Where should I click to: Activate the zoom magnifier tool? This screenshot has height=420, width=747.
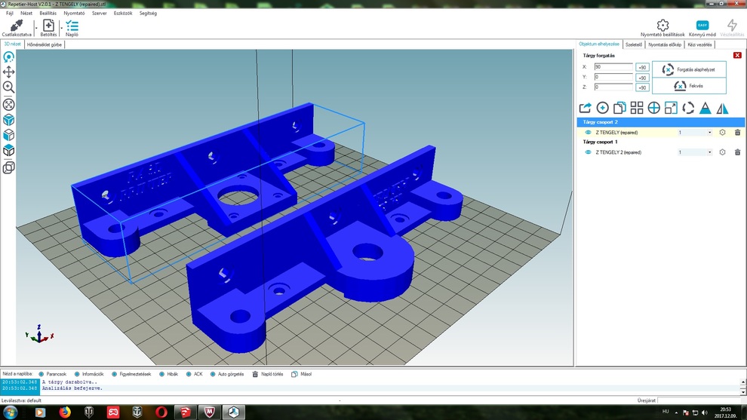pos(9,87)
